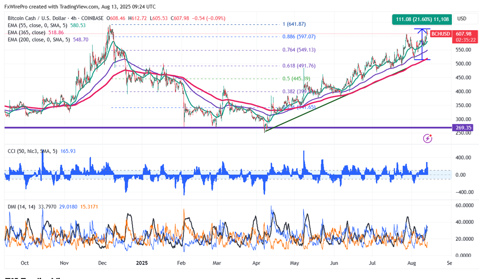Click the DMI axis 20.0000 label
This screenshot has height=279, width=479.
tap(465, 239)
